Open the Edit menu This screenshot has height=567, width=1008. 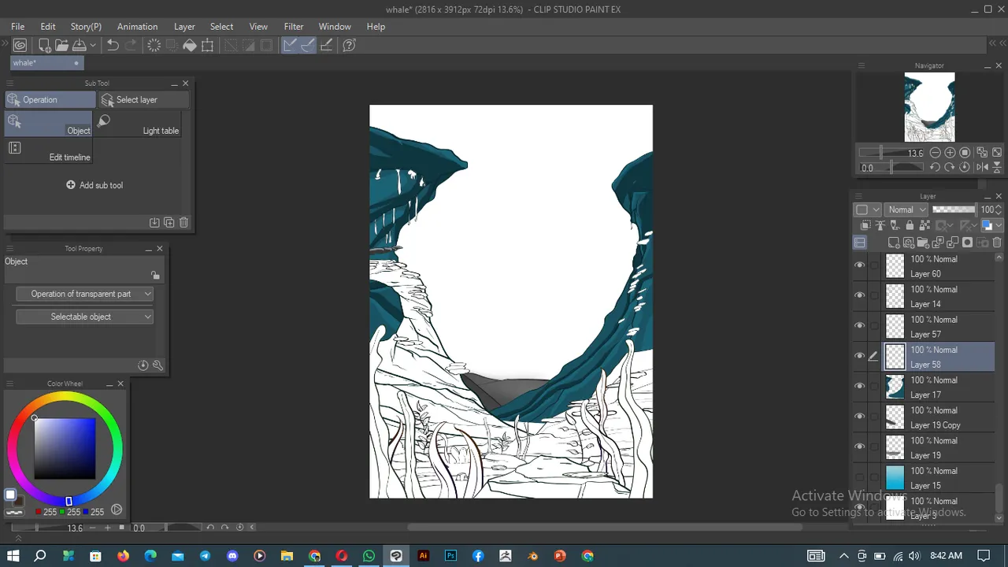[x=48, y=26]
